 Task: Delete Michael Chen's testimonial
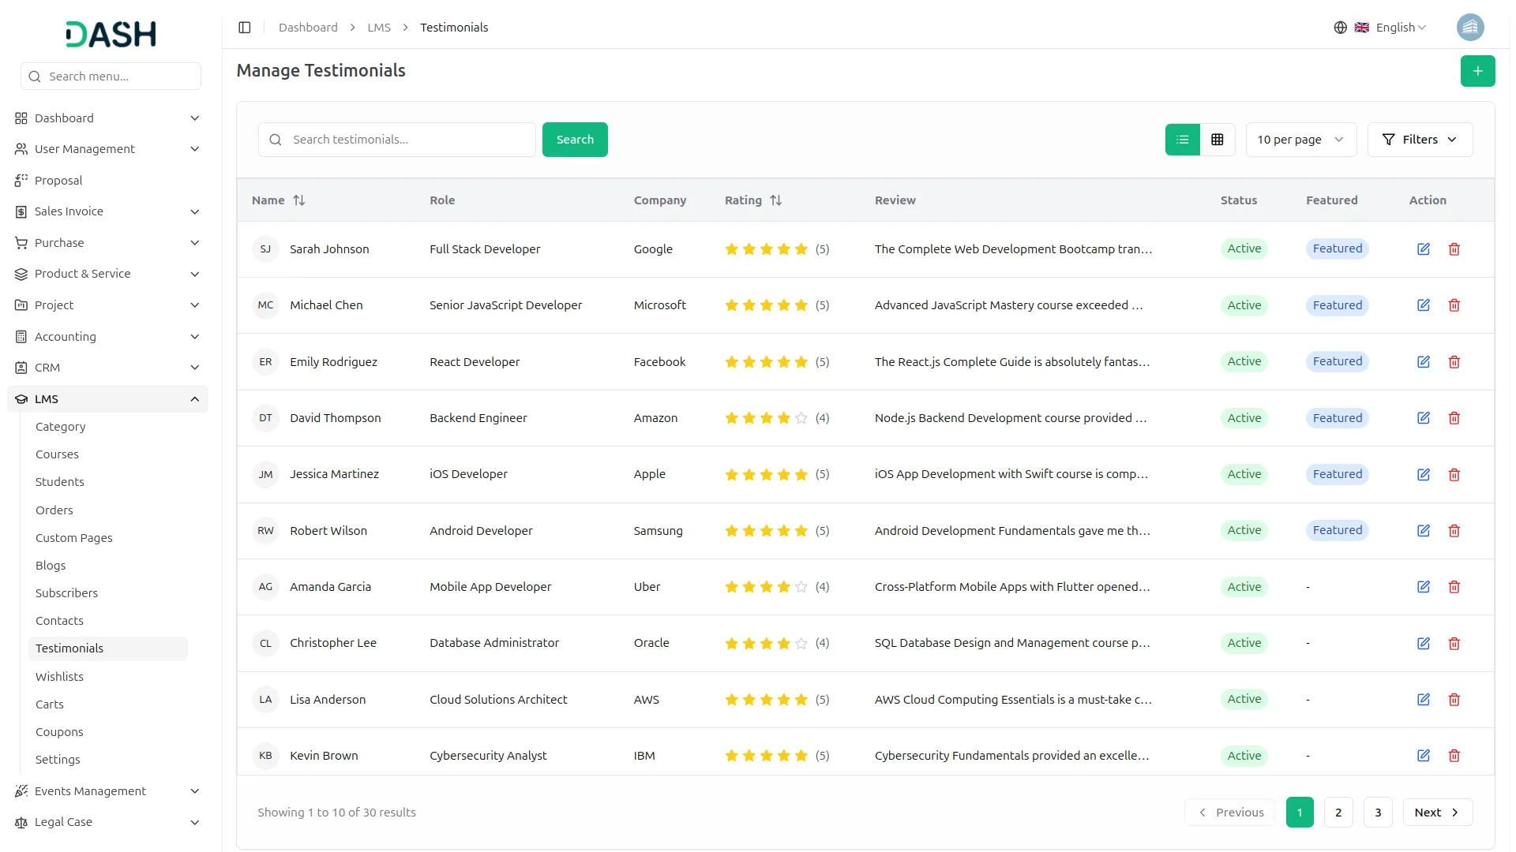tap(1454, 305)
